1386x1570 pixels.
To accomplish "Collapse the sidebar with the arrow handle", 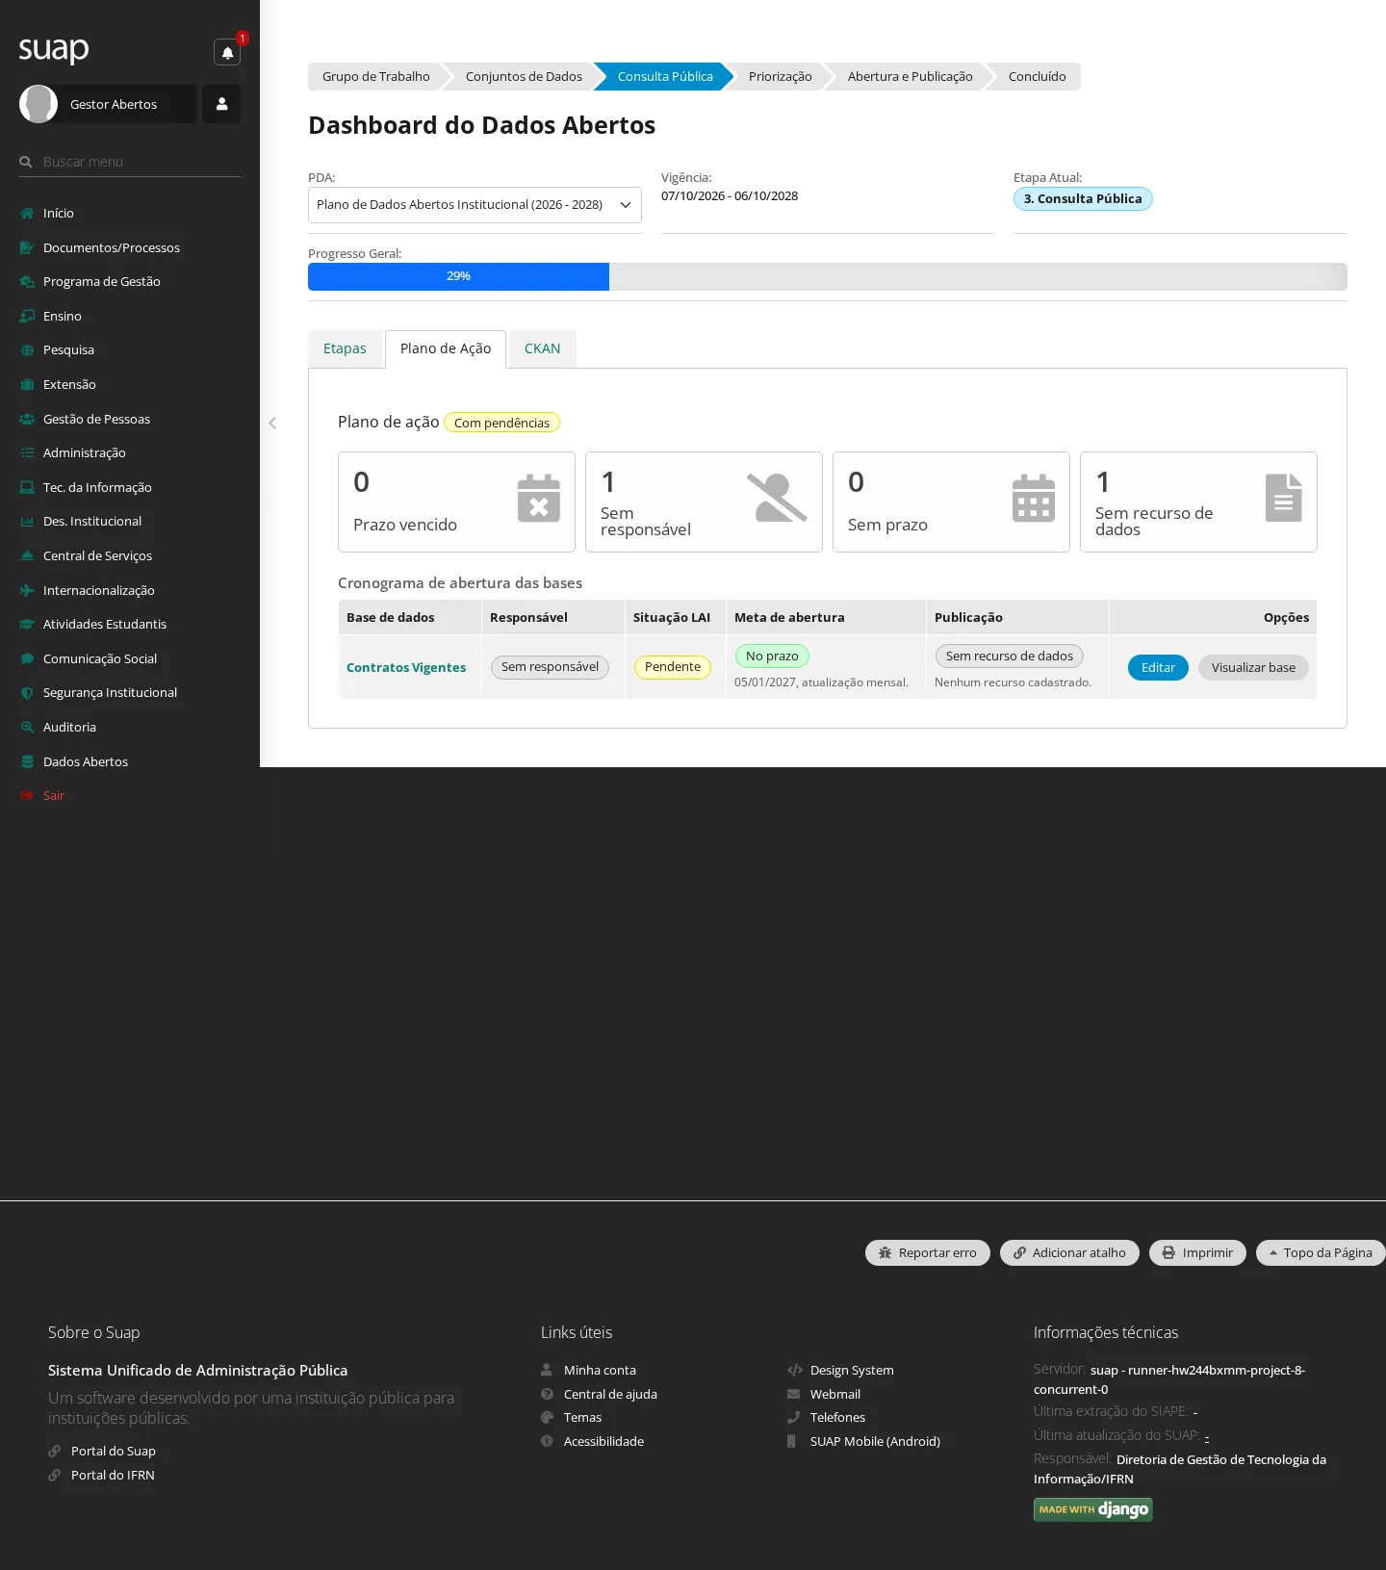I will click(272, 423).
